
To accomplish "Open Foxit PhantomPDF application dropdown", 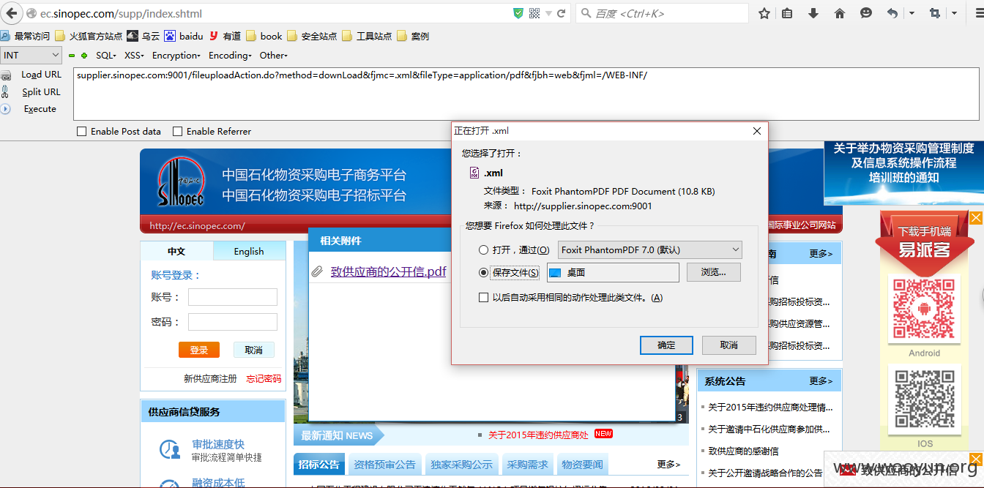I will [650, 250].
